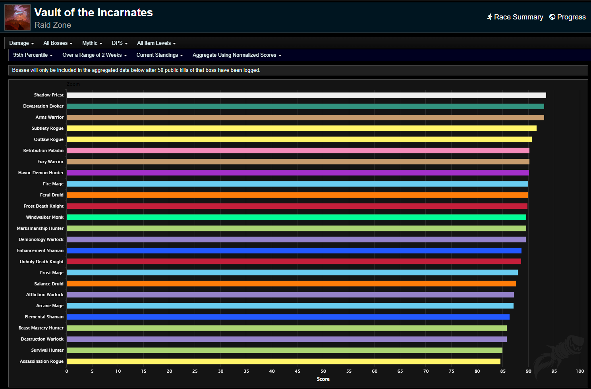Click the Devastation Evoker label
Viewport: 591px width, 389px height.
point(43,106)
